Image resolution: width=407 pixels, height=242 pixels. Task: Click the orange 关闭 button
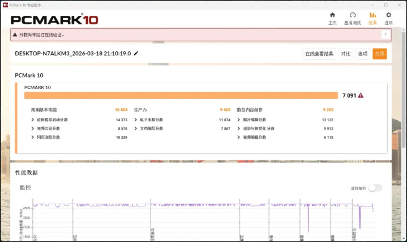(379, 54)
